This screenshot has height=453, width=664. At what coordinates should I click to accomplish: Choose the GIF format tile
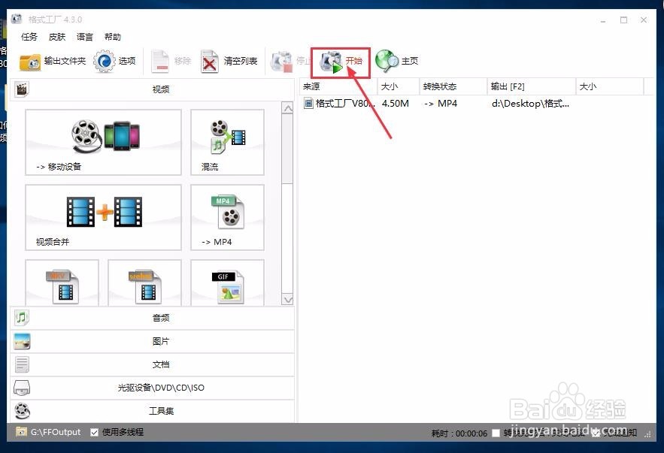point(227,282)
